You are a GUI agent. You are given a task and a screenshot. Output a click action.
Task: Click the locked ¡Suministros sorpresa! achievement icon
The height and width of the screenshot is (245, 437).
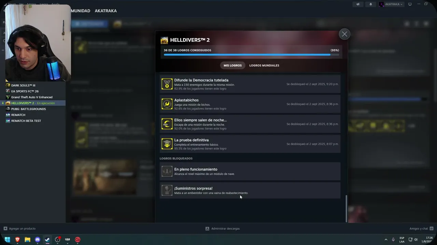[167, 190]
